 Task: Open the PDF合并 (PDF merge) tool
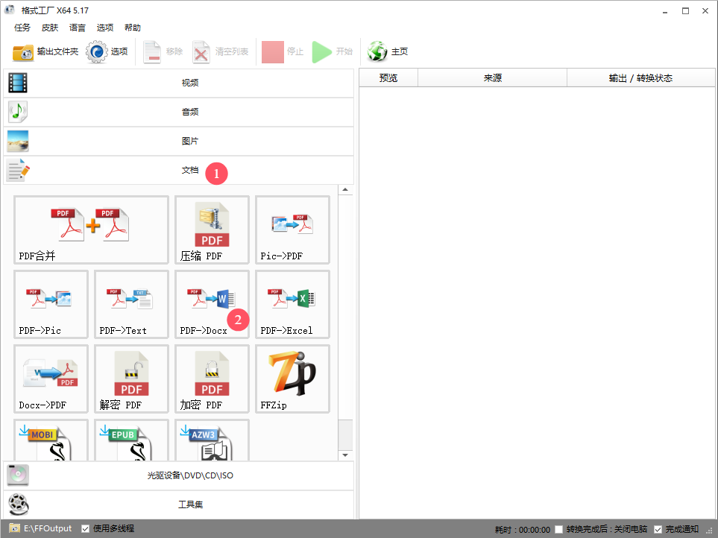[x=90, y=230]
